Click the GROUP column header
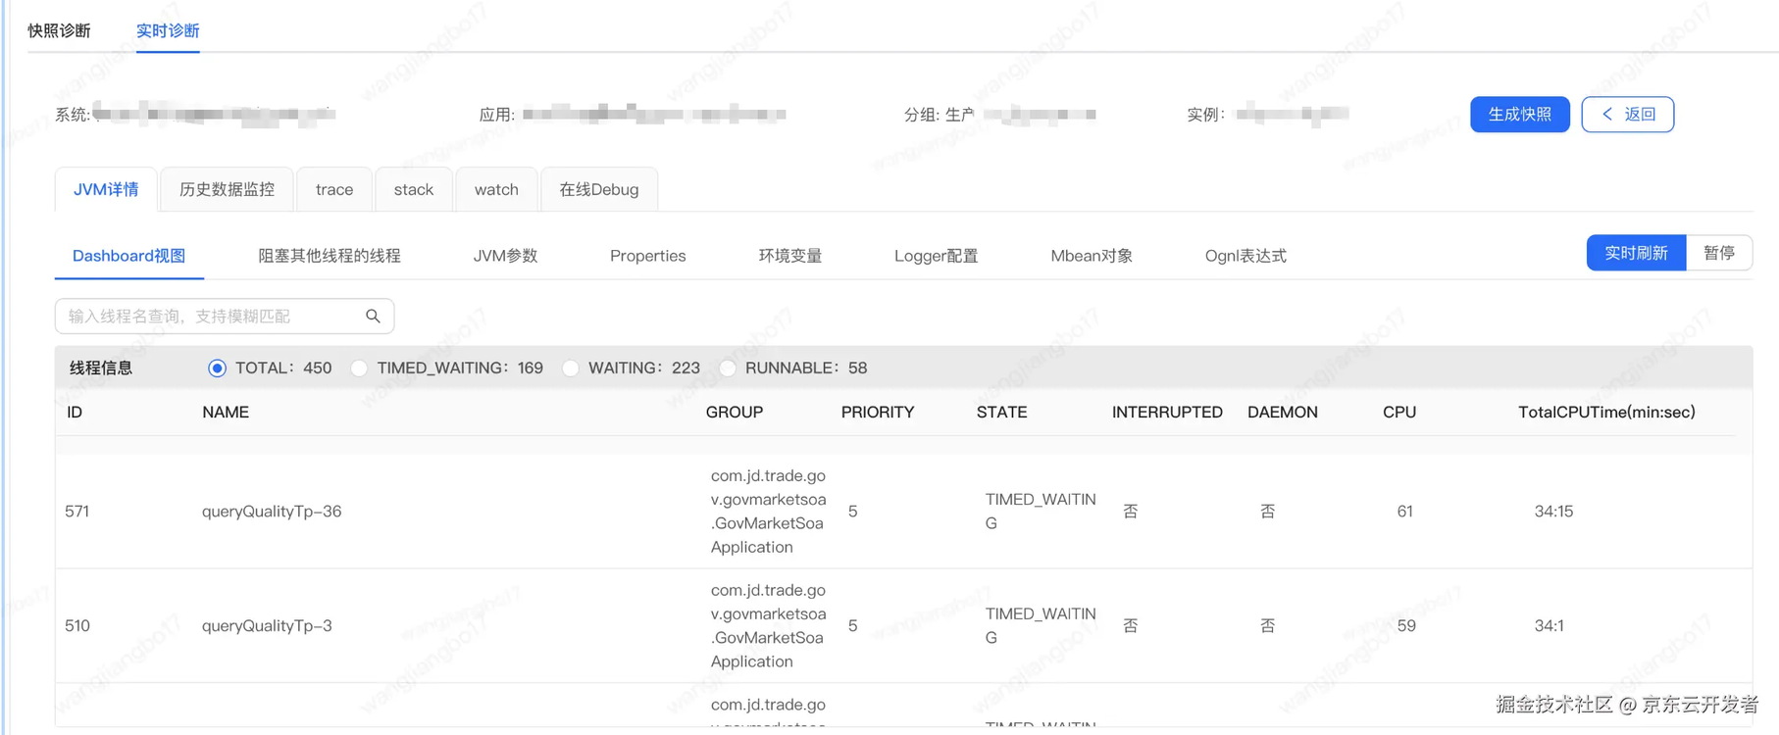 (x=735, y=413)
